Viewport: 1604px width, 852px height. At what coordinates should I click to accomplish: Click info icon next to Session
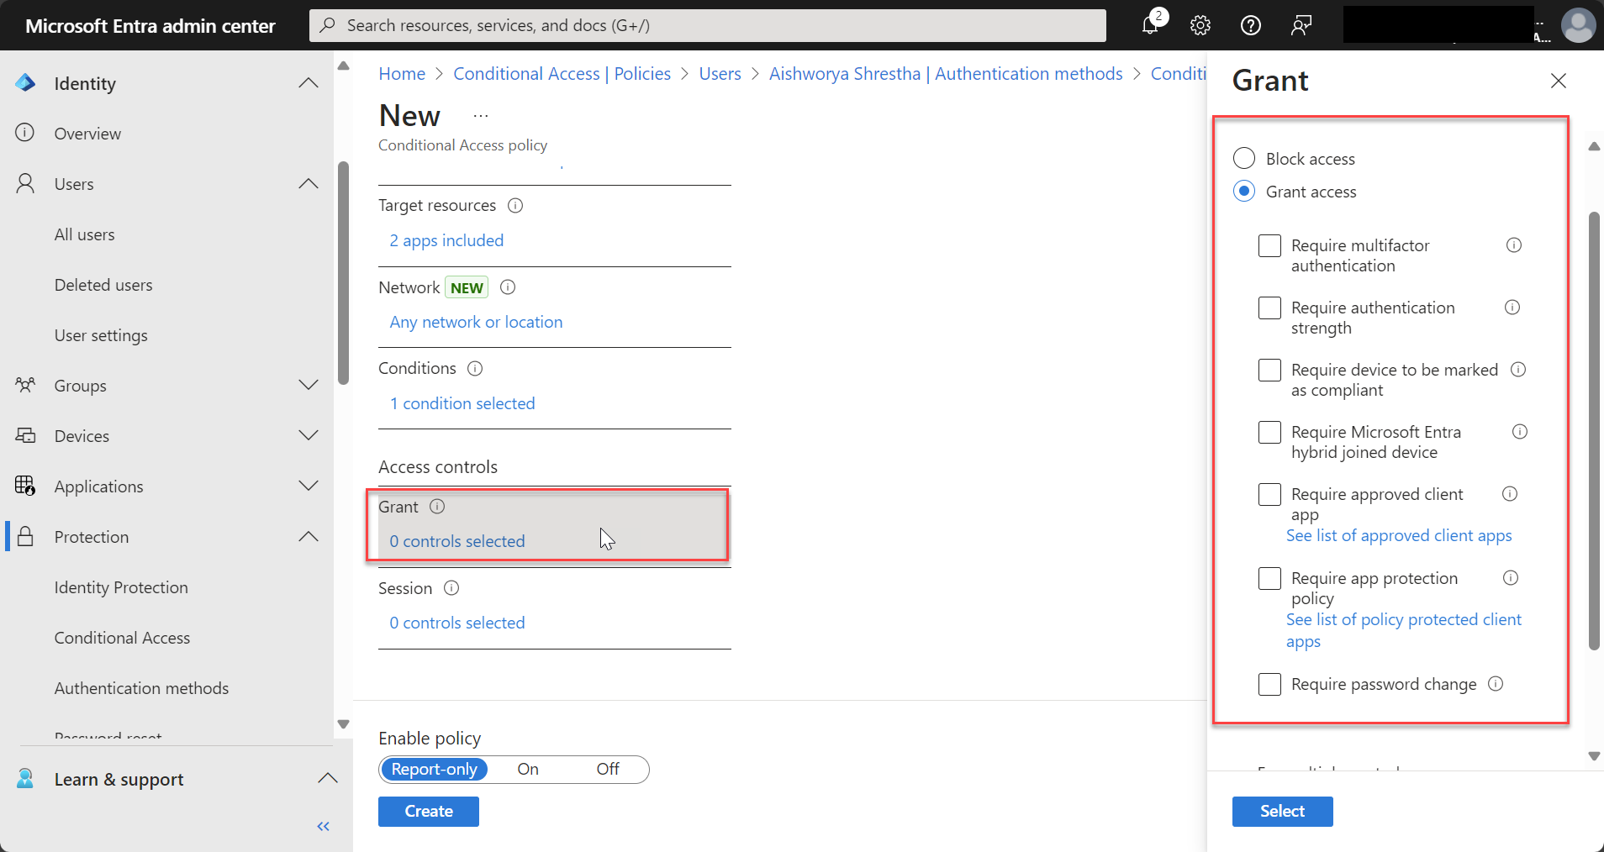[x=451, y=588]
